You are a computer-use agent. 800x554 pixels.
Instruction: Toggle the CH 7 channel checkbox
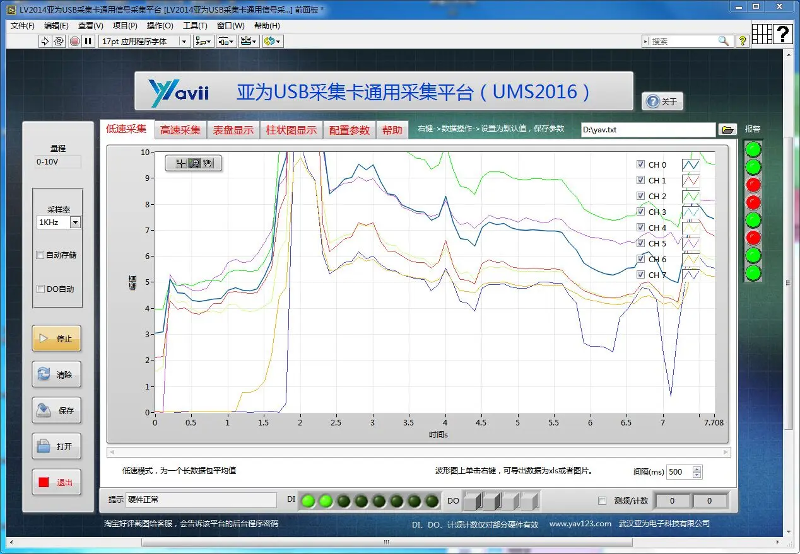tap(640, 275)
